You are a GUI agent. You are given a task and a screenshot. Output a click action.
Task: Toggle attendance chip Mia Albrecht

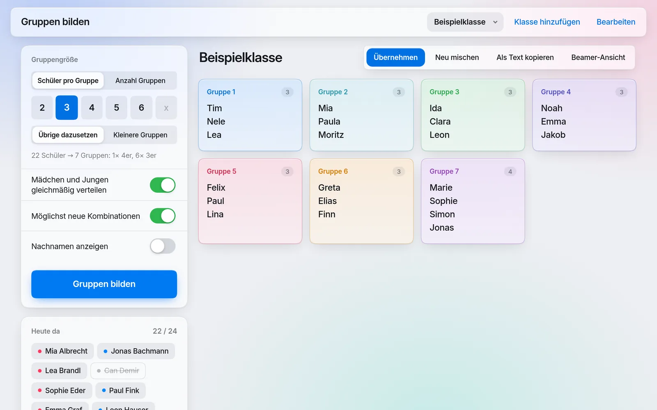[x=62, y=351]
